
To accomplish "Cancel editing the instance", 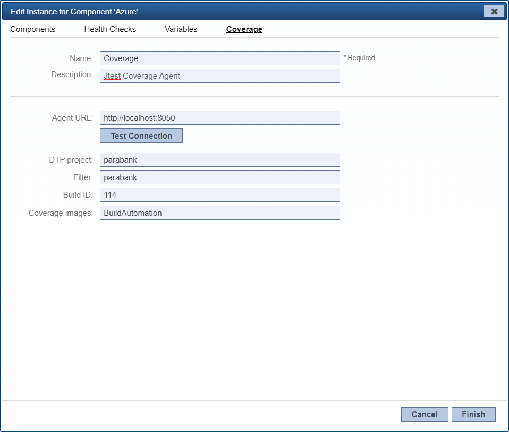I will (x=425, y=414).
